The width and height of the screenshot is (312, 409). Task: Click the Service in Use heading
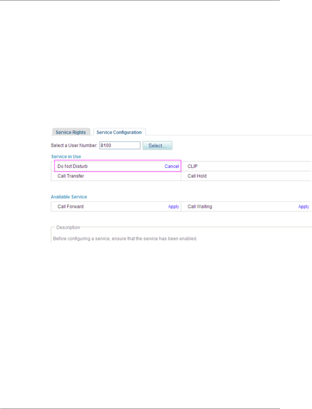(x=66, y=156)
